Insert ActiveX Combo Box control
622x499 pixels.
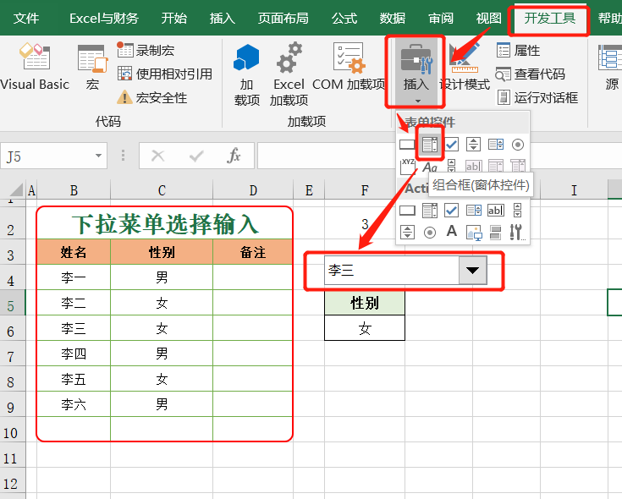pyautogui.click(x=430, y=211)
